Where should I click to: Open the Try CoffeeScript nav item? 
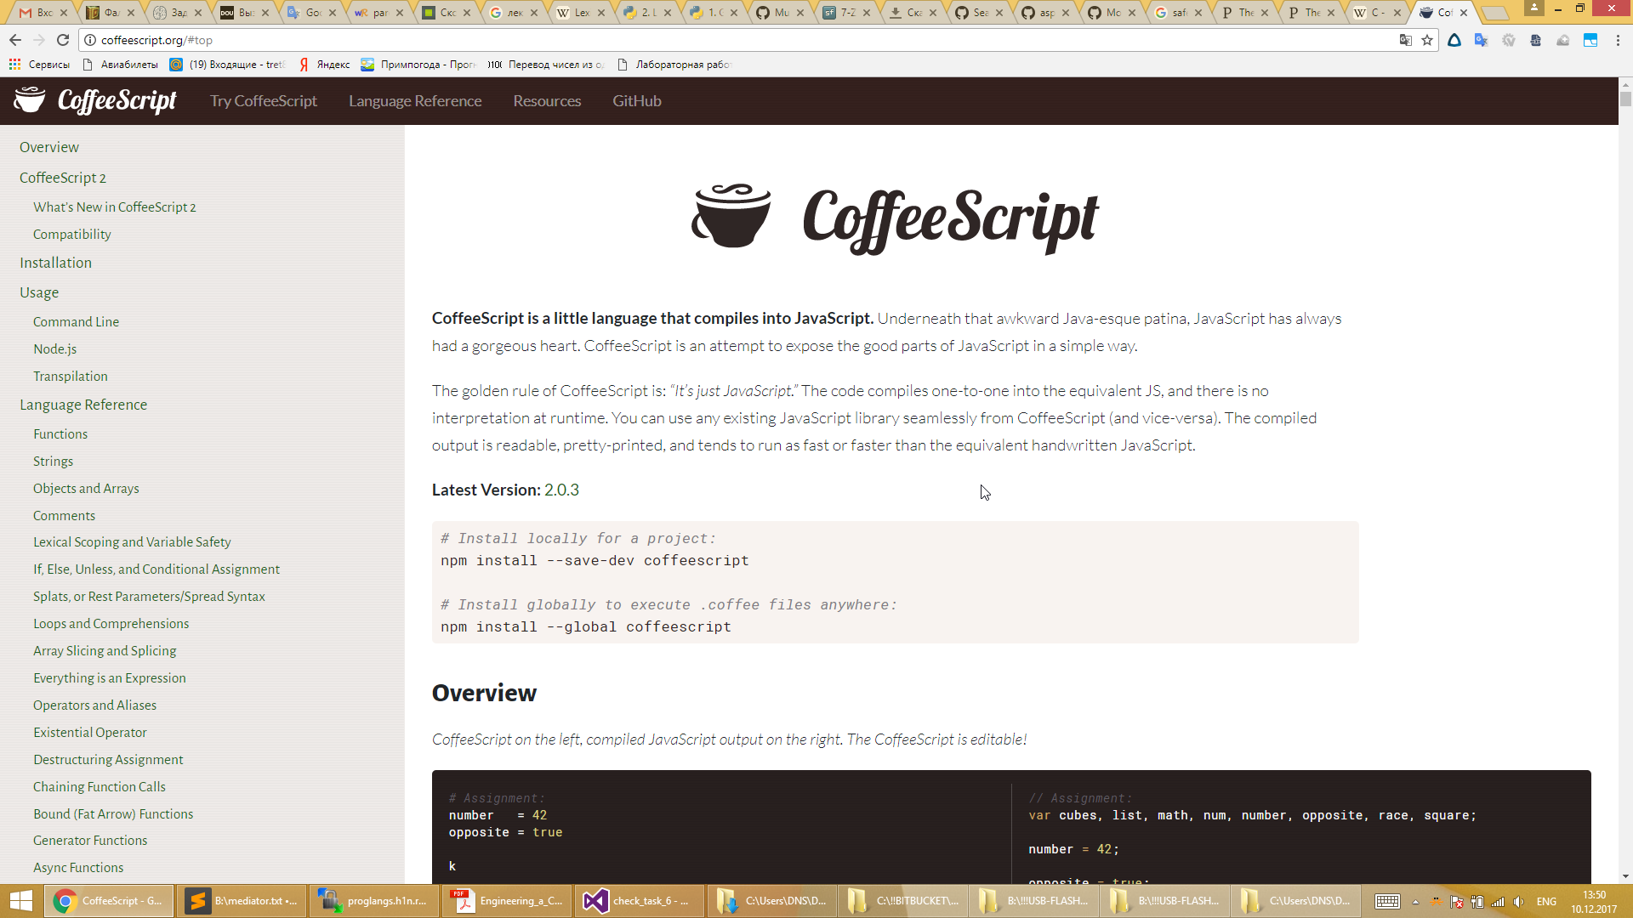(264, 101)
